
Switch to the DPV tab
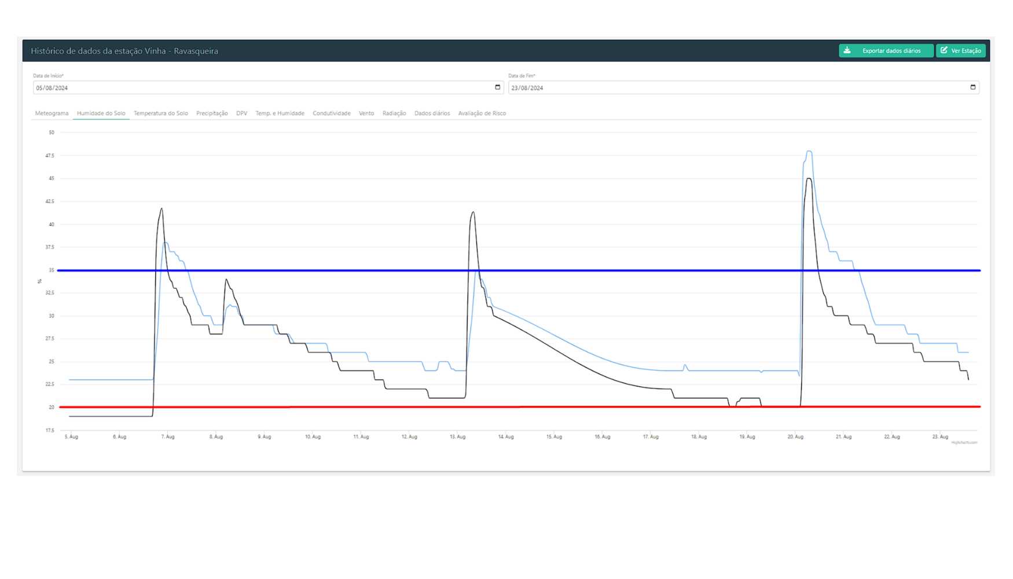[x=241, y=113]
